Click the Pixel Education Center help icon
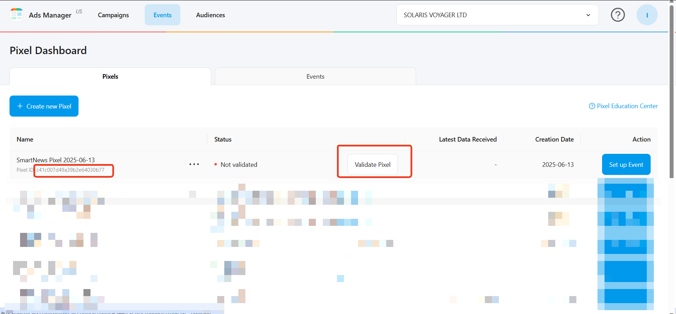Viewport: 676px width, 314px height. pos(592,106)
